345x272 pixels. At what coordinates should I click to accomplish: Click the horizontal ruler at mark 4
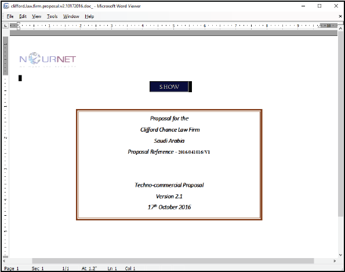[143, 26]
